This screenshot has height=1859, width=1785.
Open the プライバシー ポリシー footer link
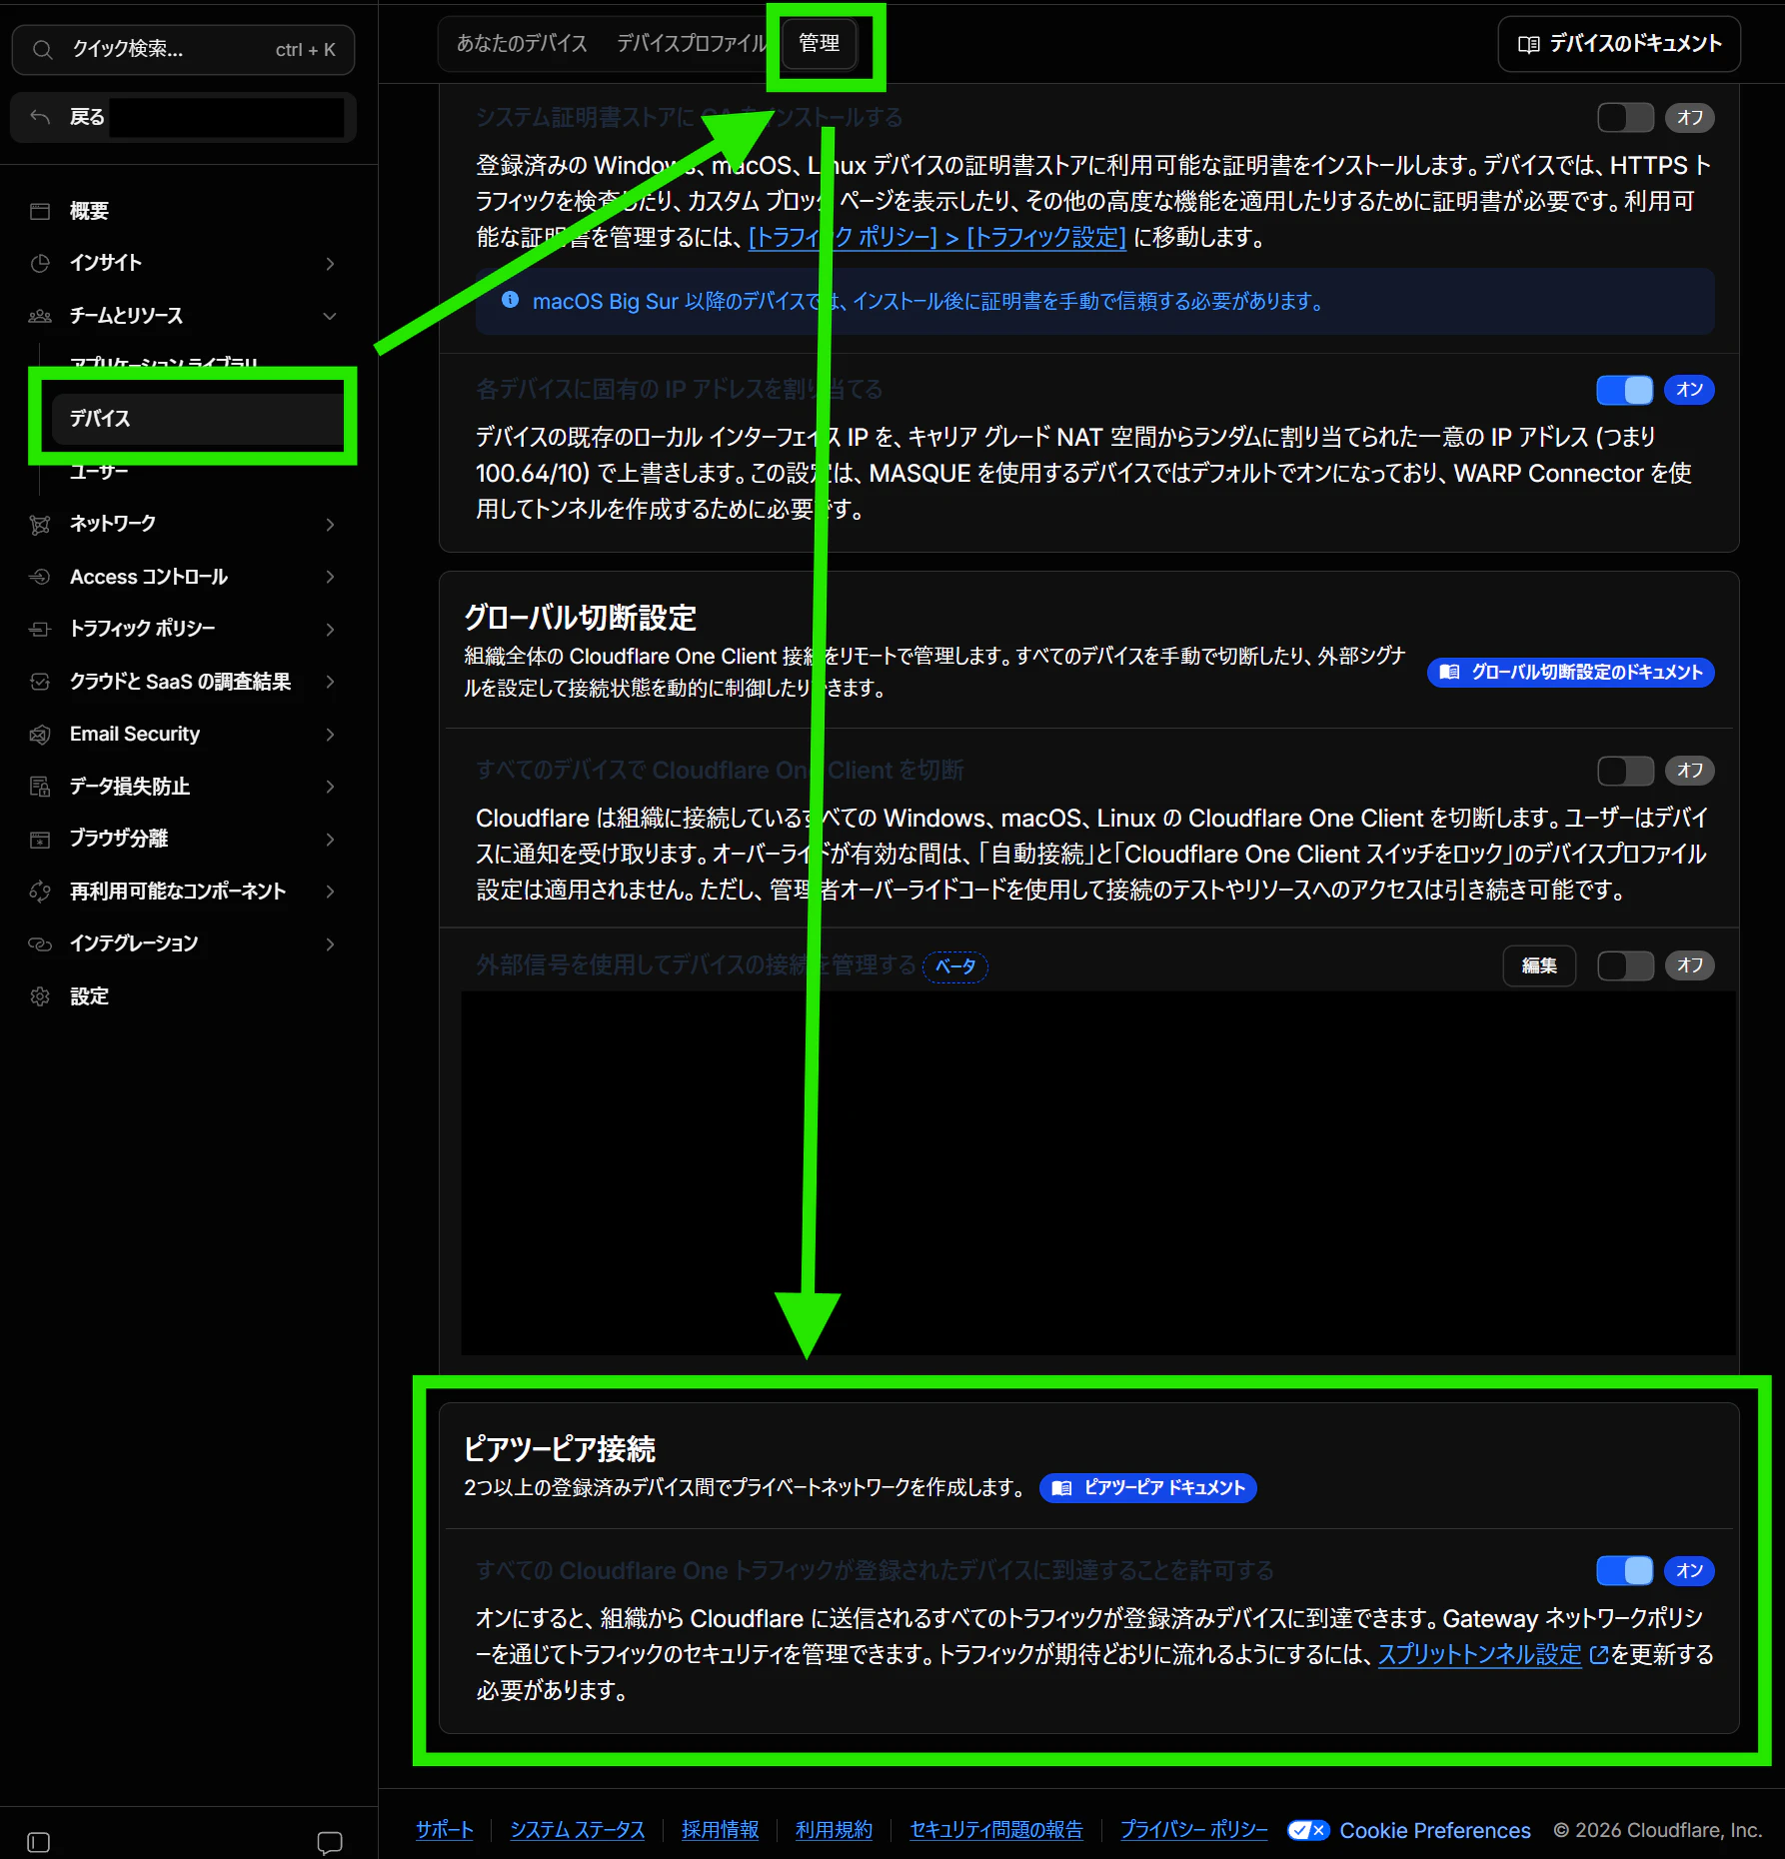click(1194, 1830)
